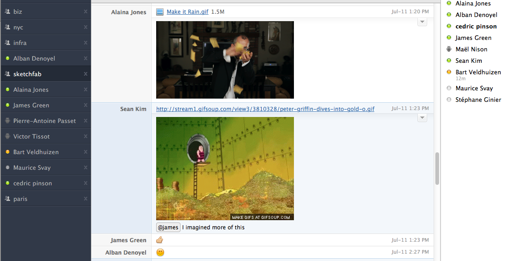
Task: Close Maurice Svay chat tab
Action: point(85,167)
